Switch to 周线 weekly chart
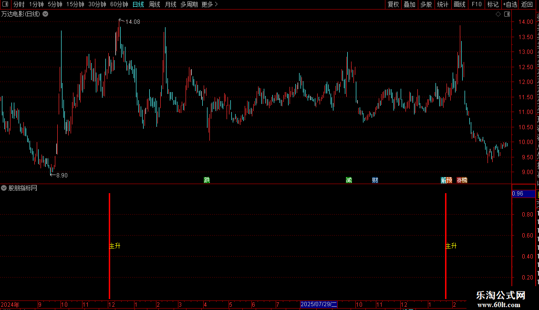The height and width of the screenshot is (310, 539). pyautogui.click(x=155, y=4)
